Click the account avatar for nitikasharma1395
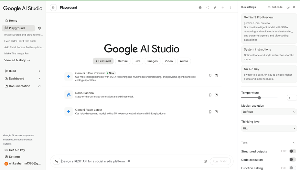 (6, 163)
